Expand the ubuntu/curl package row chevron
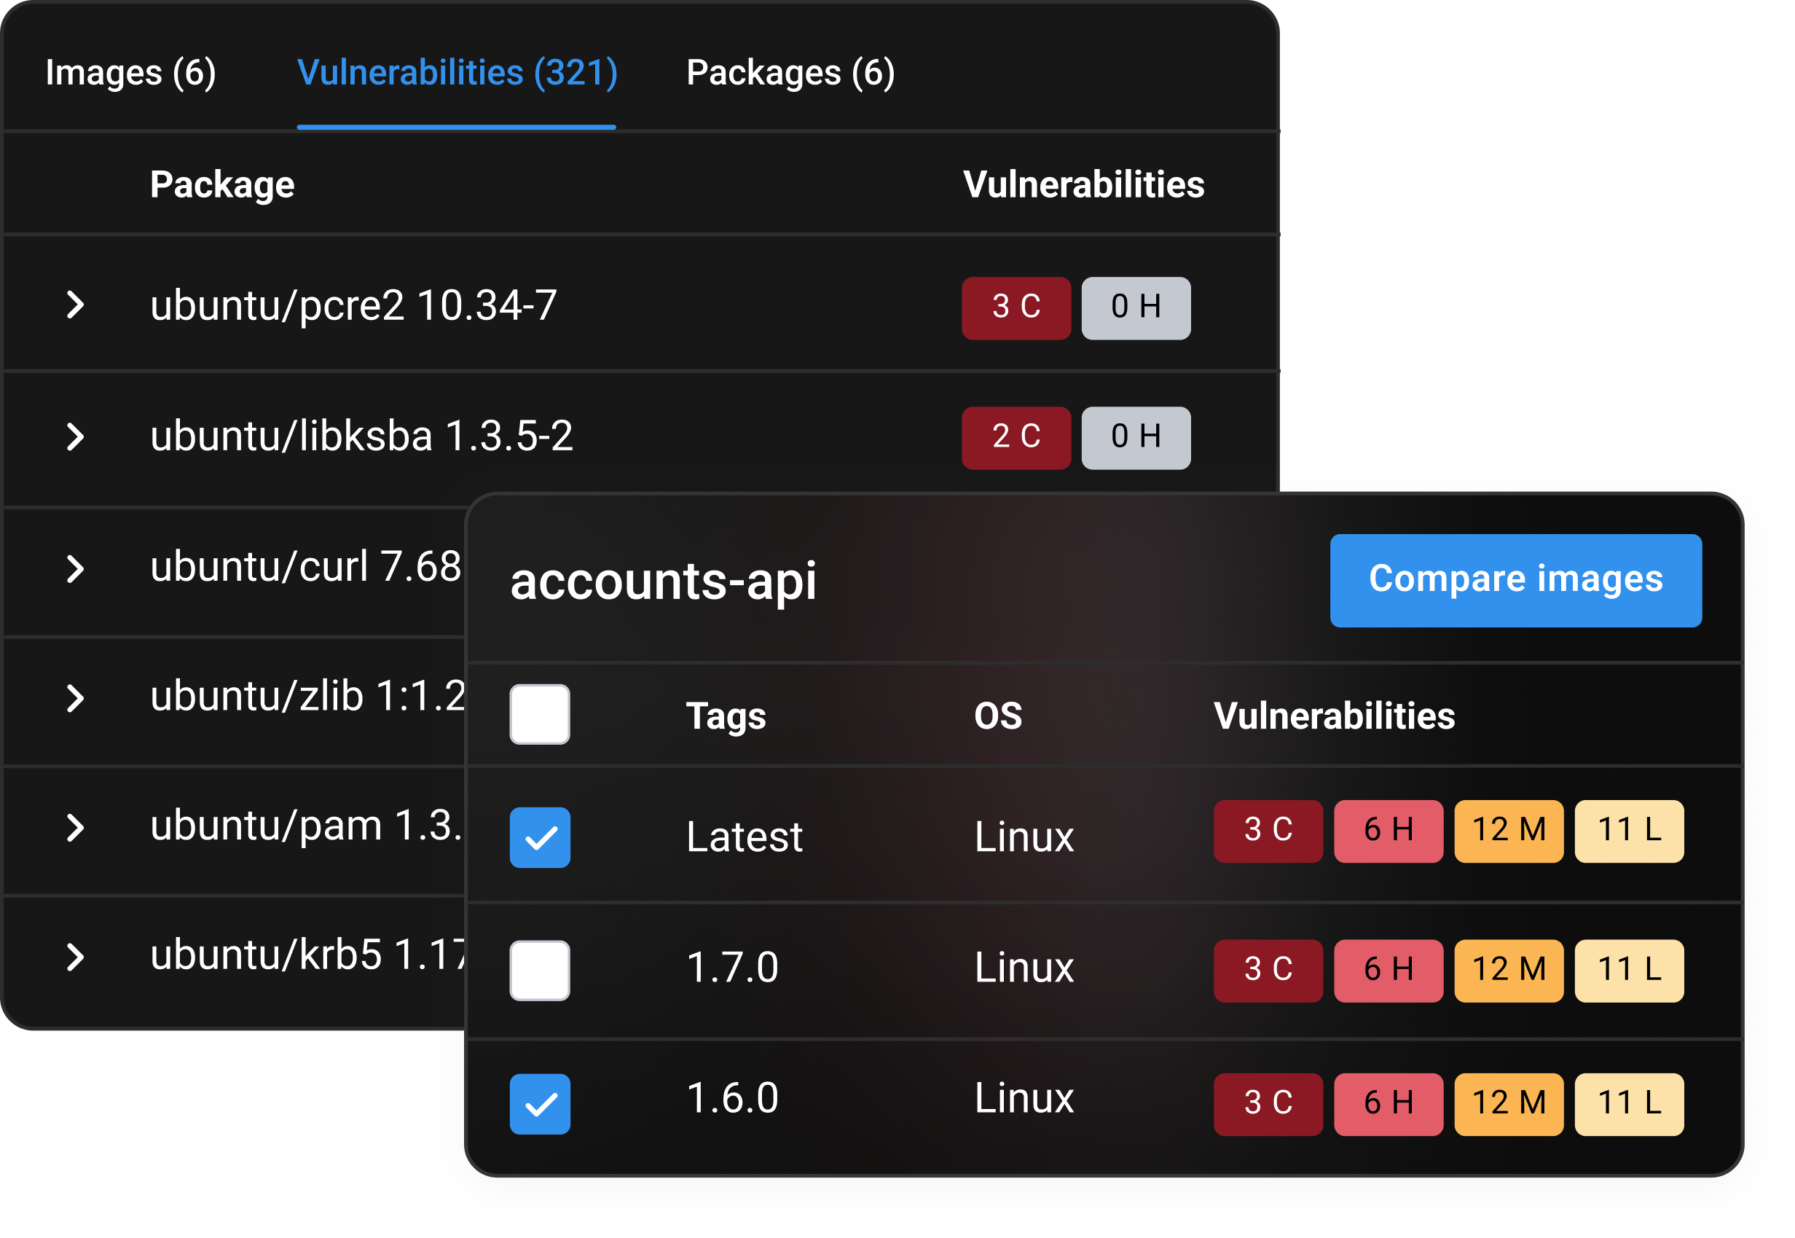This screenshot has height=1238, width=1795. [x=75, y=568]
